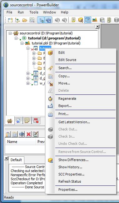Close the Output window pane
119x203 pixels.
pos(6,158)
